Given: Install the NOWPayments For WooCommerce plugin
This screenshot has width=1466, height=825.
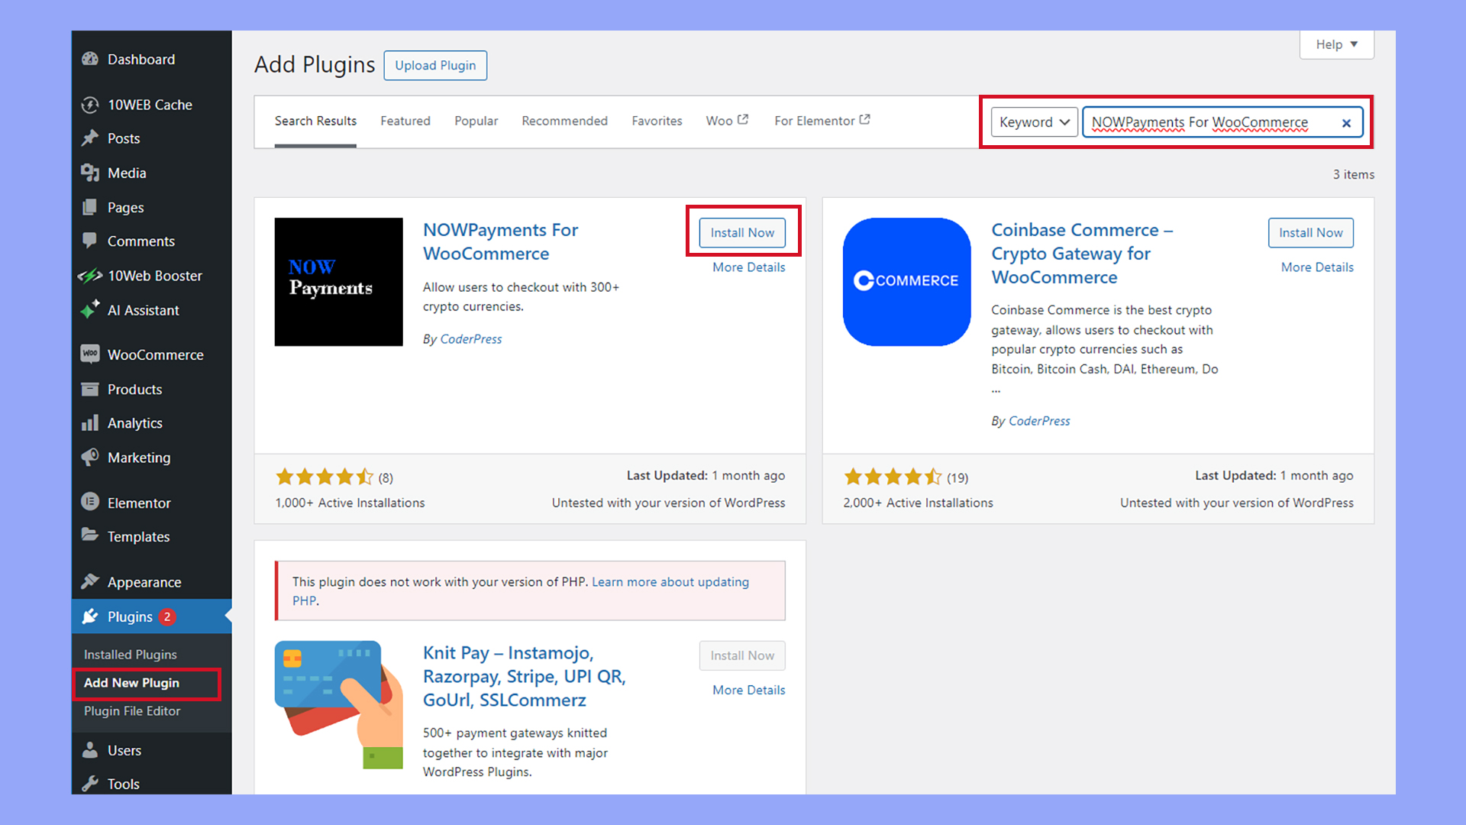Looking at the screenshot, I should 741,232.
